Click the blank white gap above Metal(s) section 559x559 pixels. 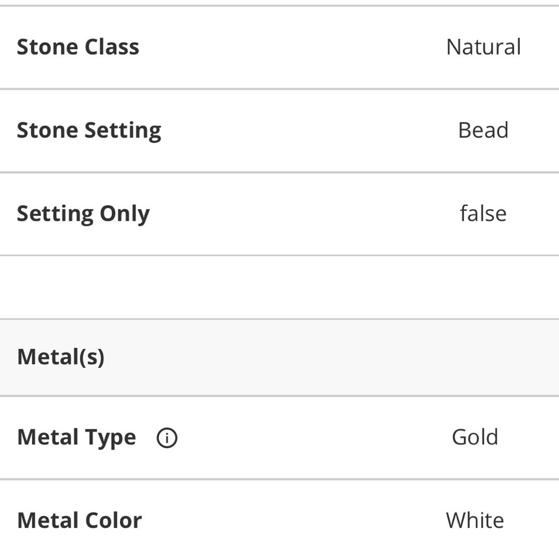click(279, 287)
